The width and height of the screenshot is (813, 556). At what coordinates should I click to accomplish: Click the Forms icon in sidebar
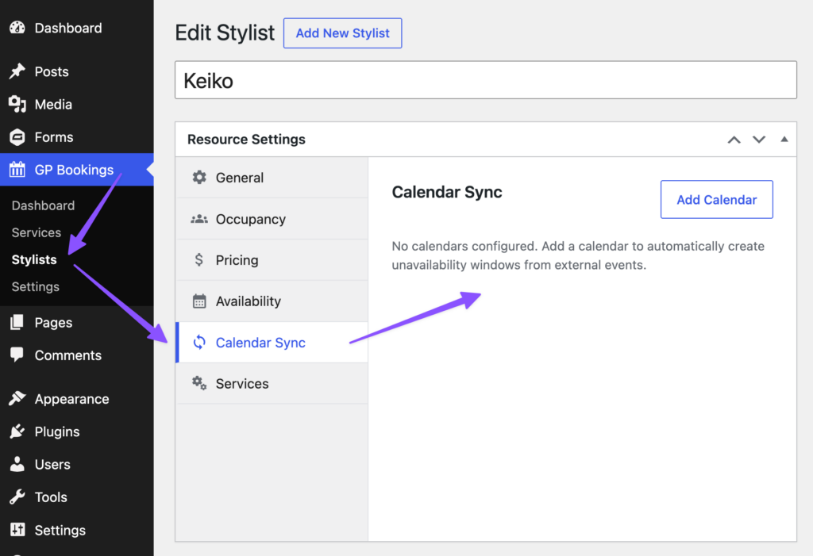point(17,136)
